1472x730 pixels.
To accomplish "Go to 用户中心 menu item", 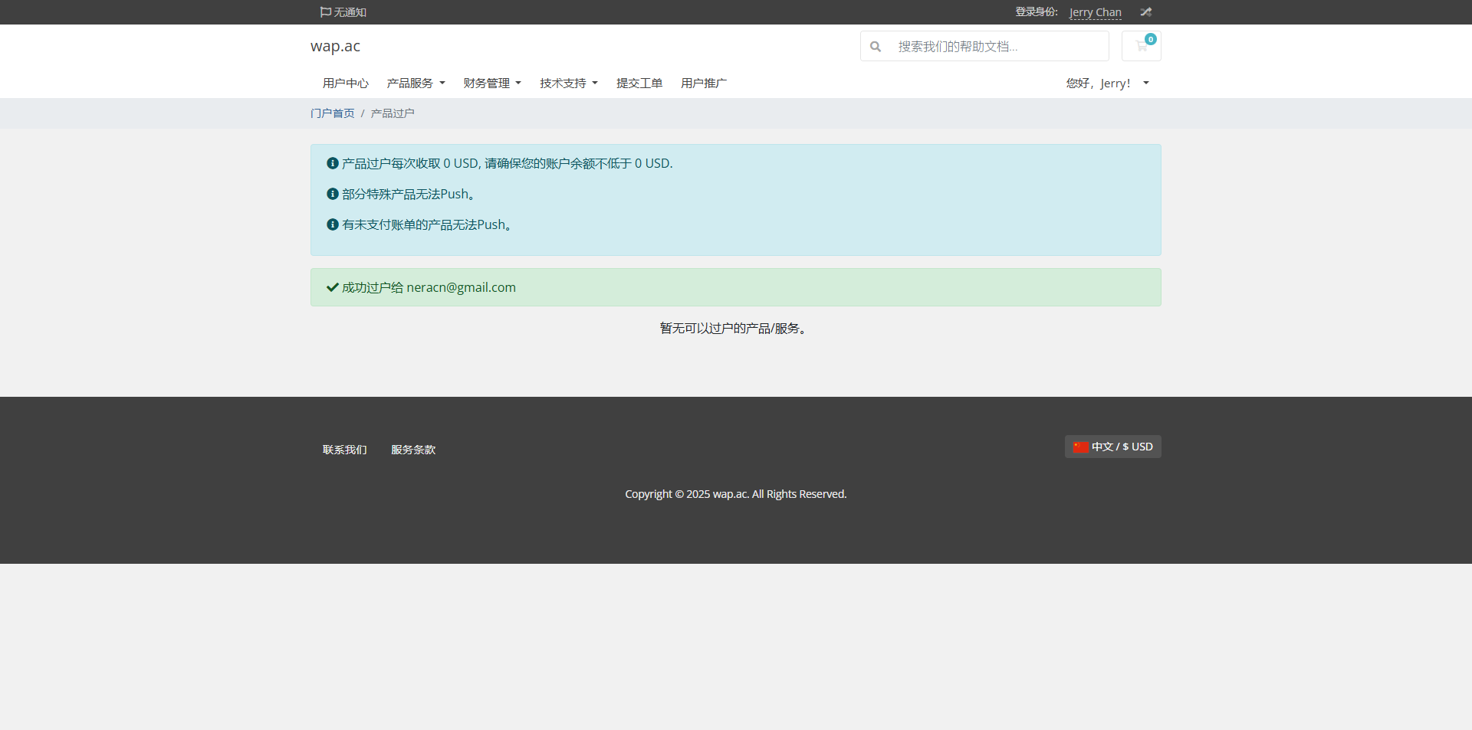I will click(x=346, y=83).
